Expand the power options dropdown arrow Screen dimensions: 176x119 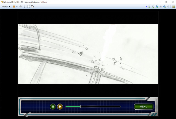tap(17, 7)
